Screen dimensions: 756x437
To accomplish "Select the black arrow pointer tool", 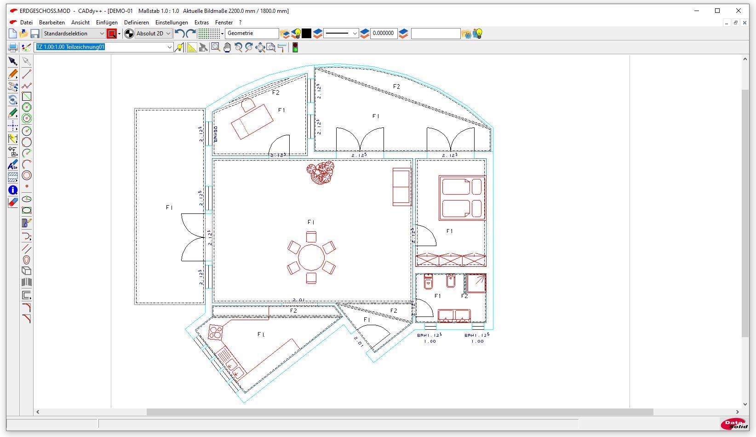I will tap(13, 61).
